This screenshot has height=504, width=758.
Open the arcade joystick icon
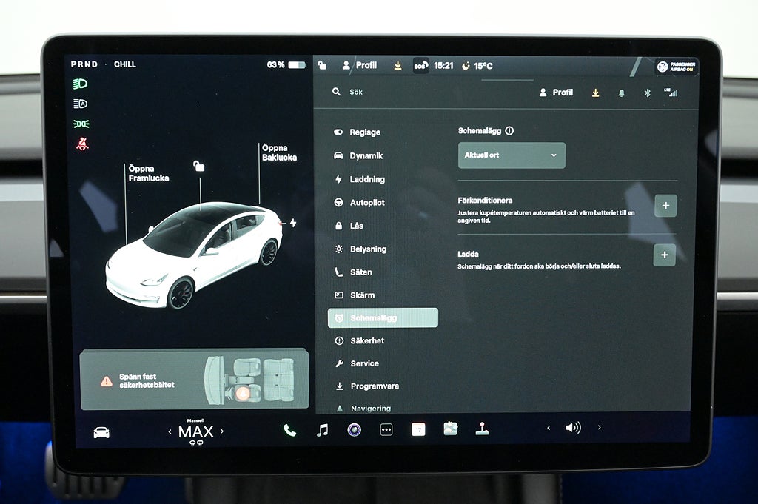pos(482,429)
